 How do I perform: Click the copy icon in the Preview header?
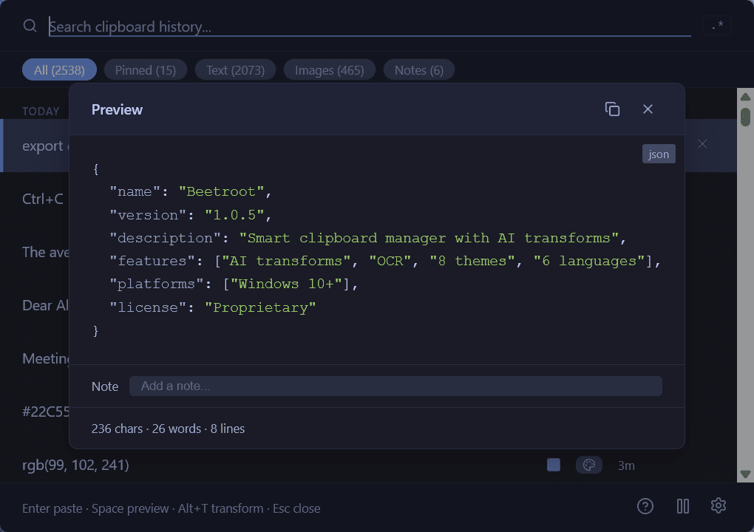point(612,109)
